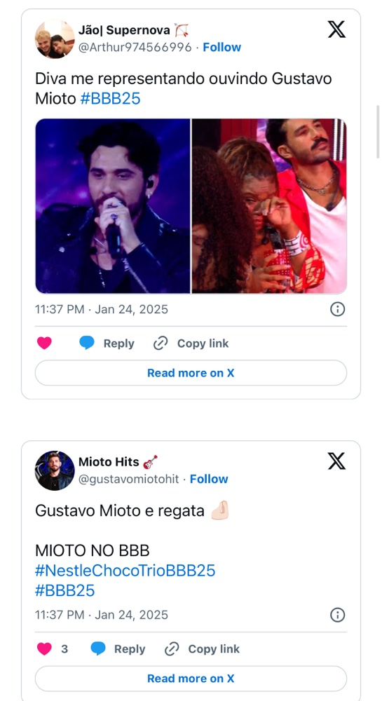382x701 pixels.
Task: Open #NestleChocoTrioBBB25 hashtag
Action: (x=125, y=571)
